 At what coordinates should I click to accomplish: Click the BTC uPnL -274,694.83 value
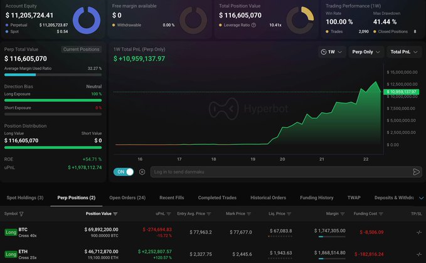(x=157, y=230)
